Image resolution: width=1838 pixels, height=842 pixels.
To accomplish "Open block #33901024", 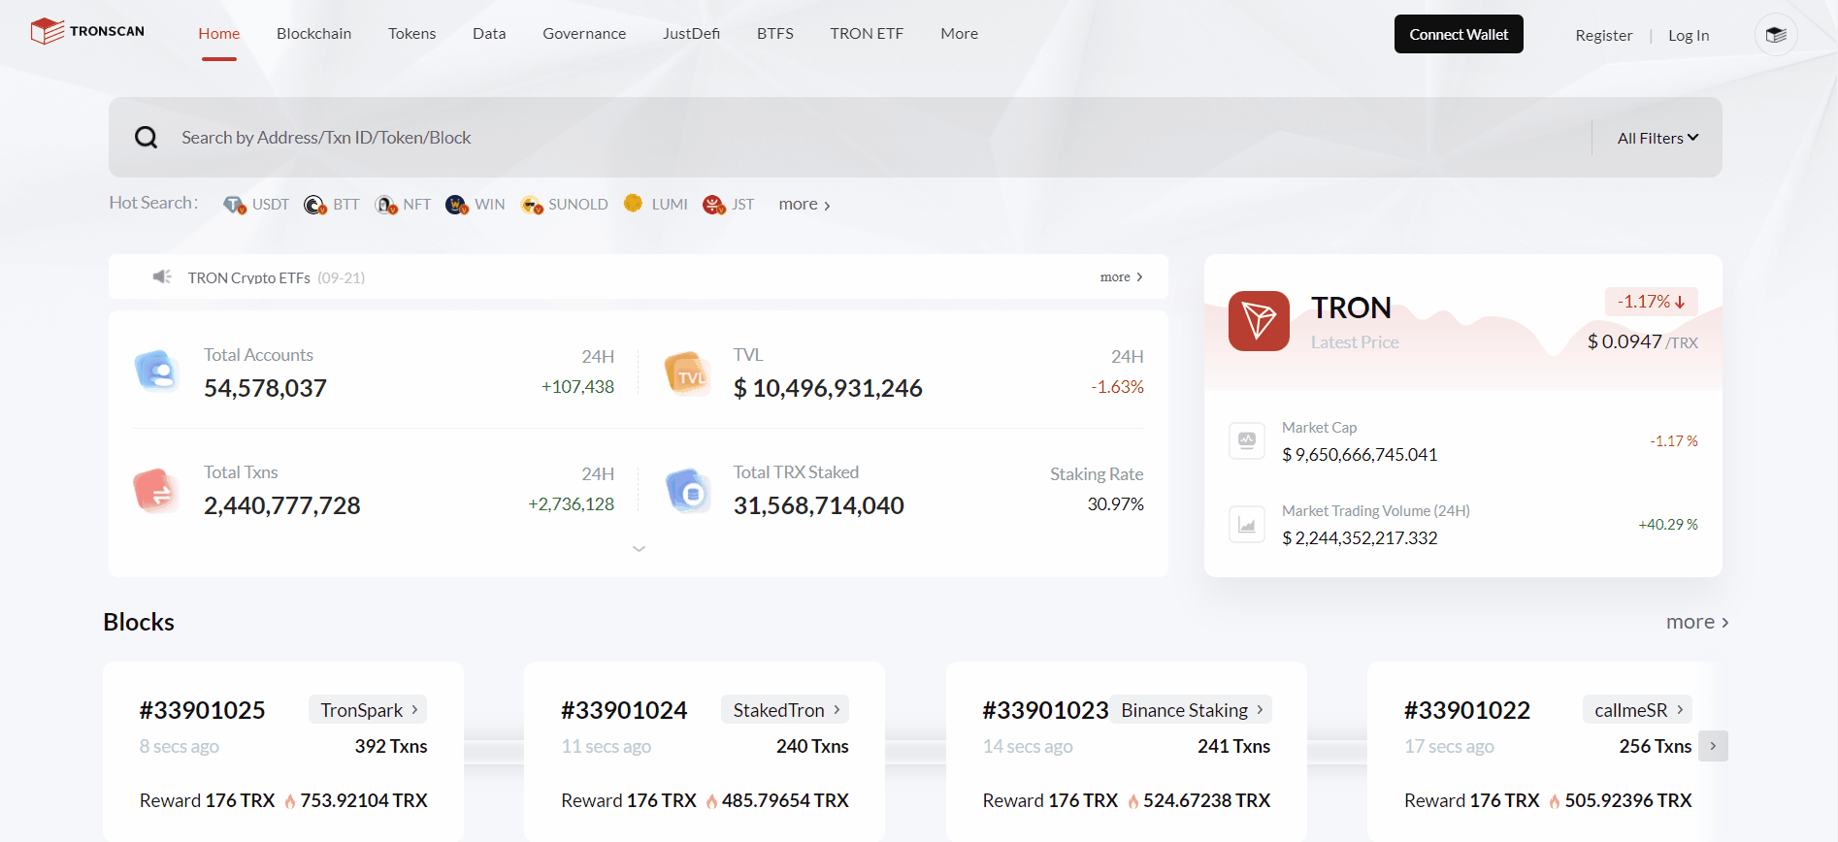I will [x=624, y=710].
